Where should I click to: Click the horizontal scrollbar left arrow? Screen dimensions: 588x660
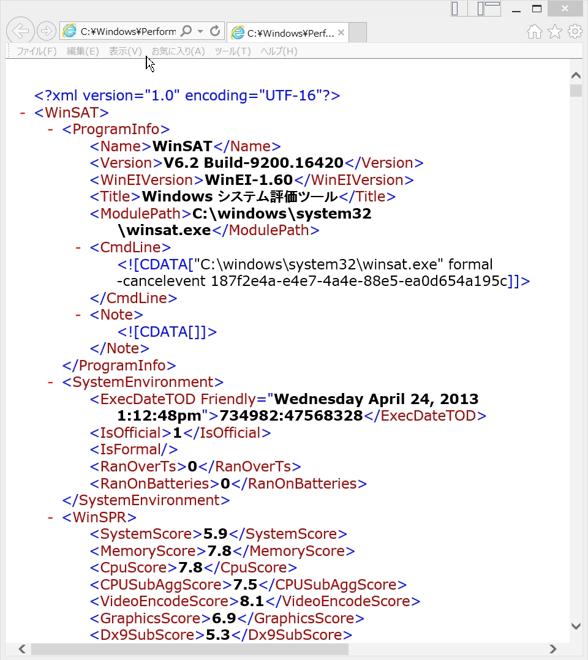click(x=22, y=649)
